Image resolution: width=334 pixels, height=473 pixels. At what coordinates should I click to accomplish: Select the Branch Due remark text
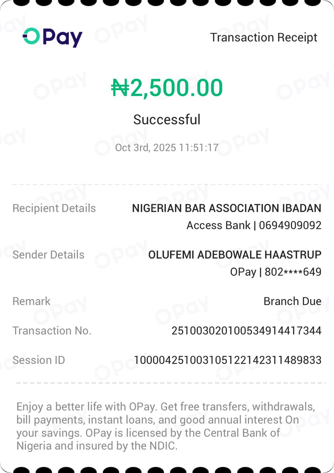(x=292, y=302)
